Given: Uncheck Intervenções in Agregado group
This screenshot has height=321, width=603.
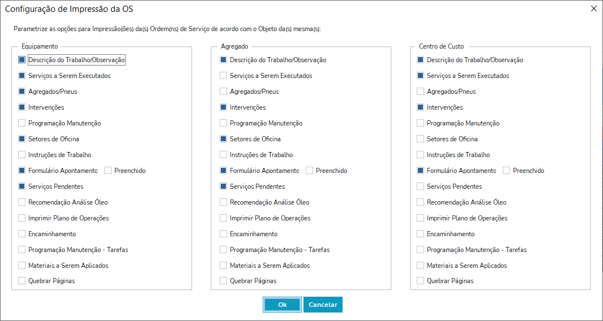Looking at the screenshot, I should tap(224, 107).
